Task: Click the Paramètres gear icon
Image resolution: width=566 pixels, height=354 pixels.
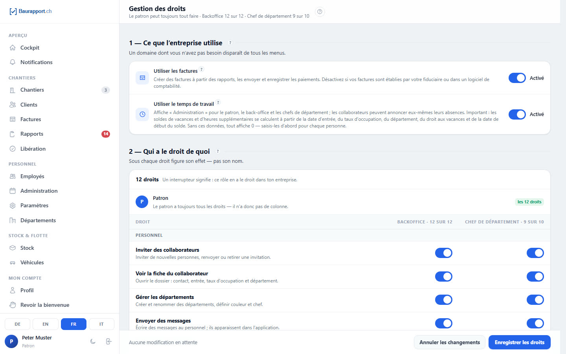Action: (x=13, y=205)
